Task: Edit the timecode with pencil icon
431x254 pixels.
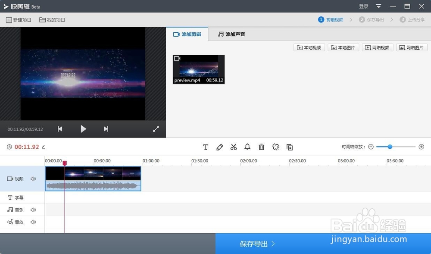Action: coord(43,147)
